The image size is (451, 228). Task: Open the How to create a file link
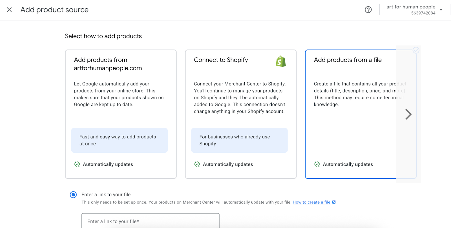coord(311,202)
